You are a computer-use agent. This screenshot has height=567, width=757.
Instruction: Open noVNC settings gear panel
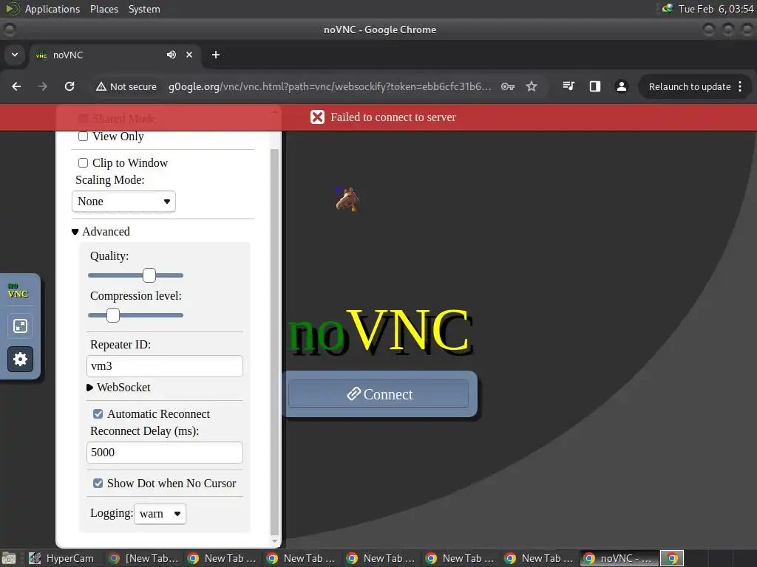(20, 360)
